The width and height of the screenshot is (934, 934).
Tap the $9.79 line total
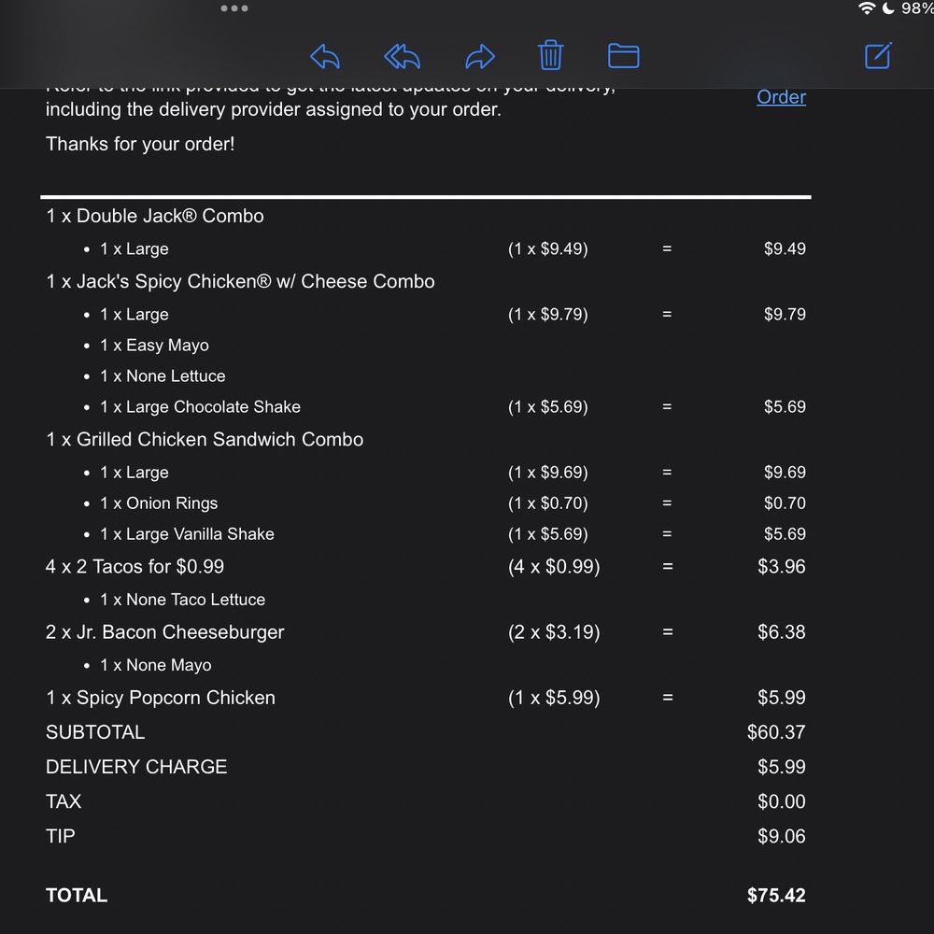tap(785, 315)
